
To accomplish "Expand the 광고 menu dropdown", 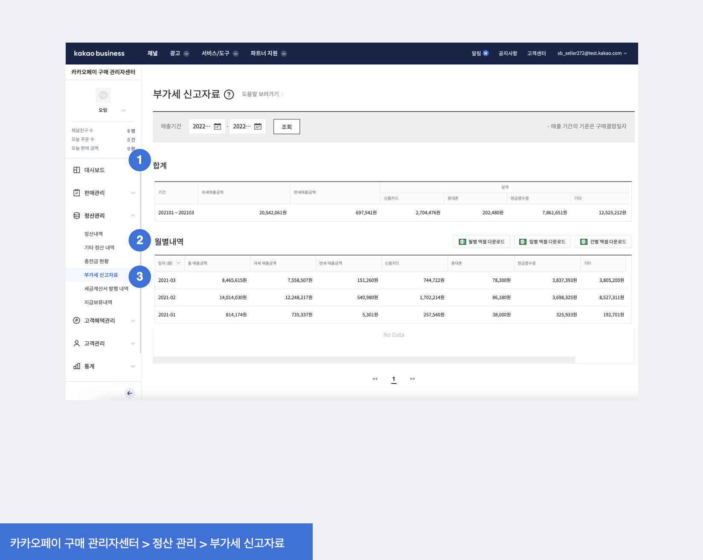I will pyautogui.click(x=186, y=54).
